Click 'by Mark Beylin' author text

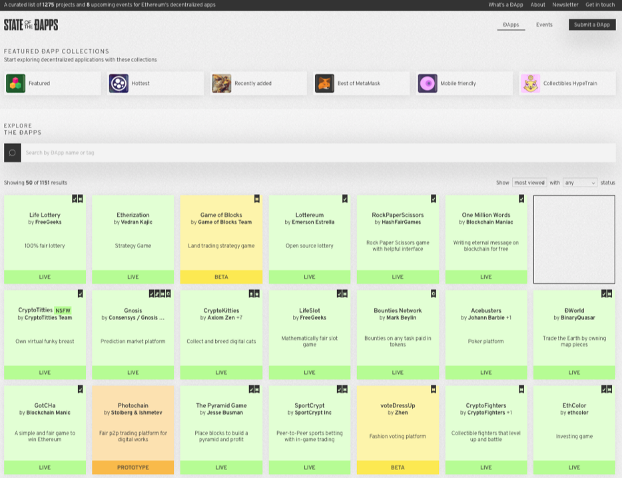(398, 317)
